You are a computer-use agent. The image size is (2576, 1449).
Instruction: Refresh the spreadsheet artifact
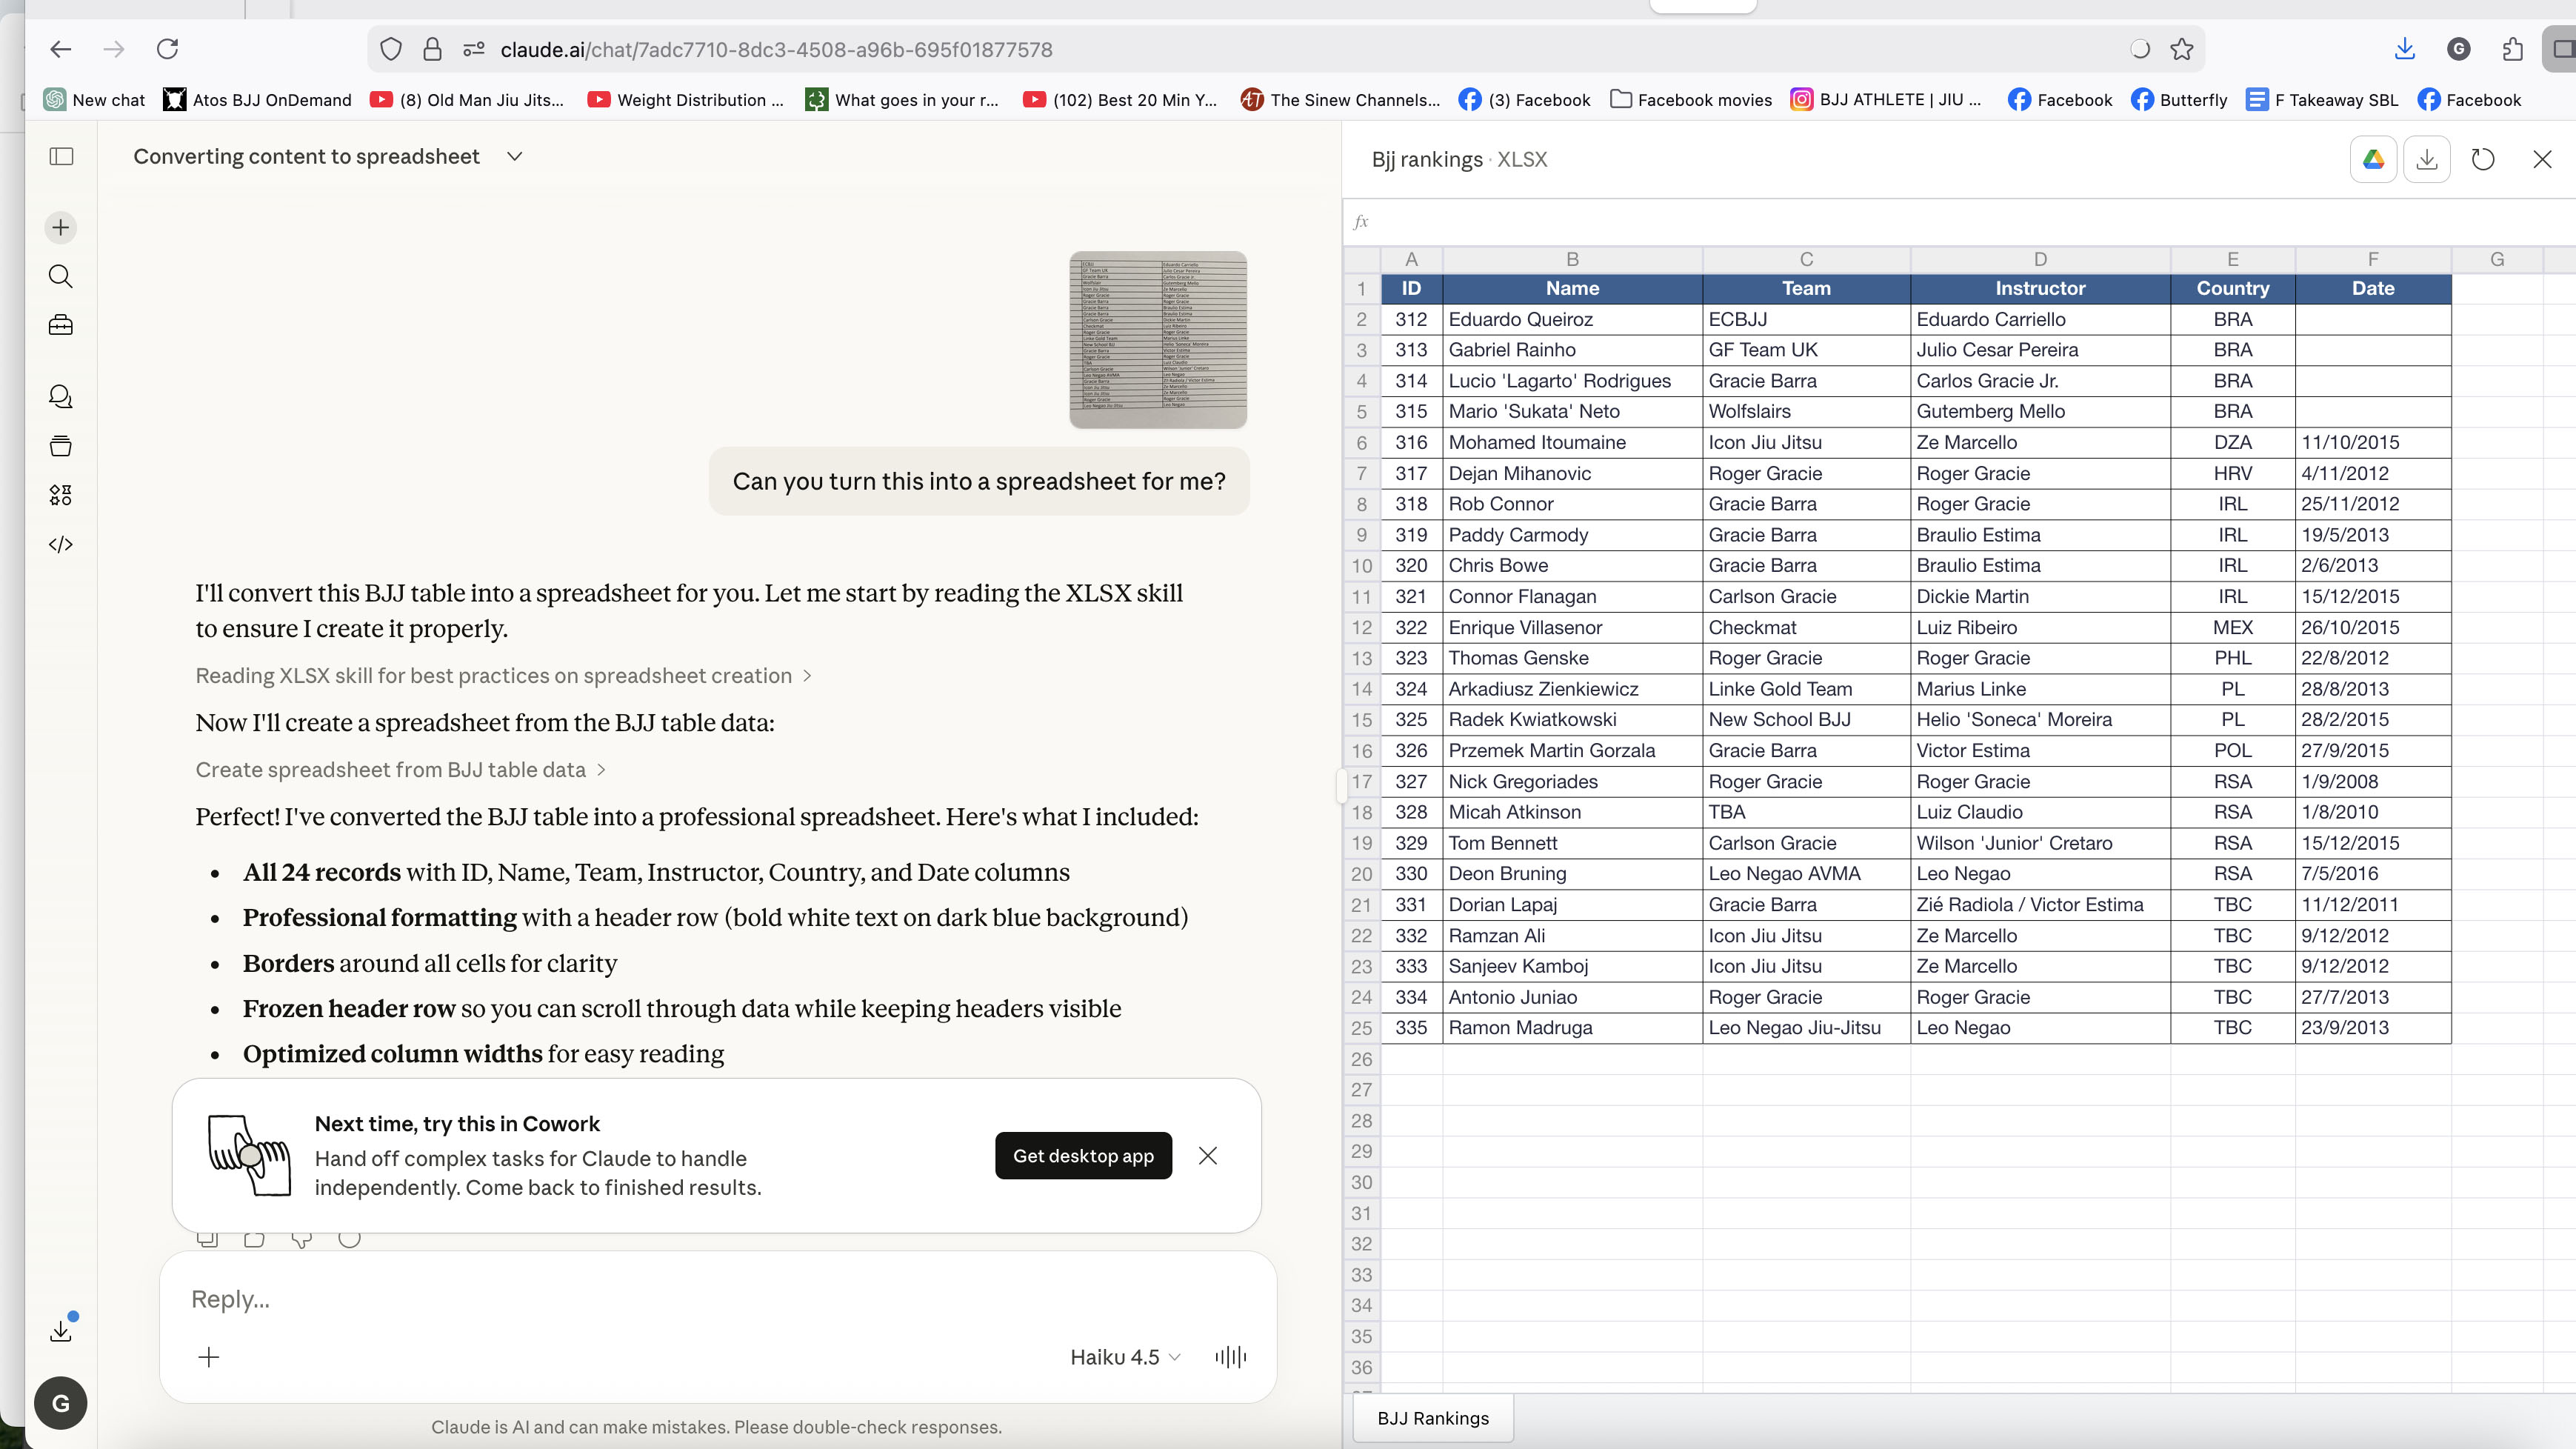click(x=2483, y=158)
